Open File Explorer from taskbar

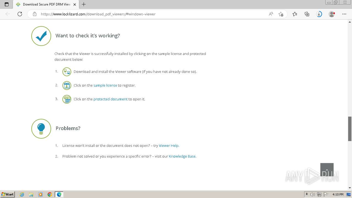(x=31, y=194)
